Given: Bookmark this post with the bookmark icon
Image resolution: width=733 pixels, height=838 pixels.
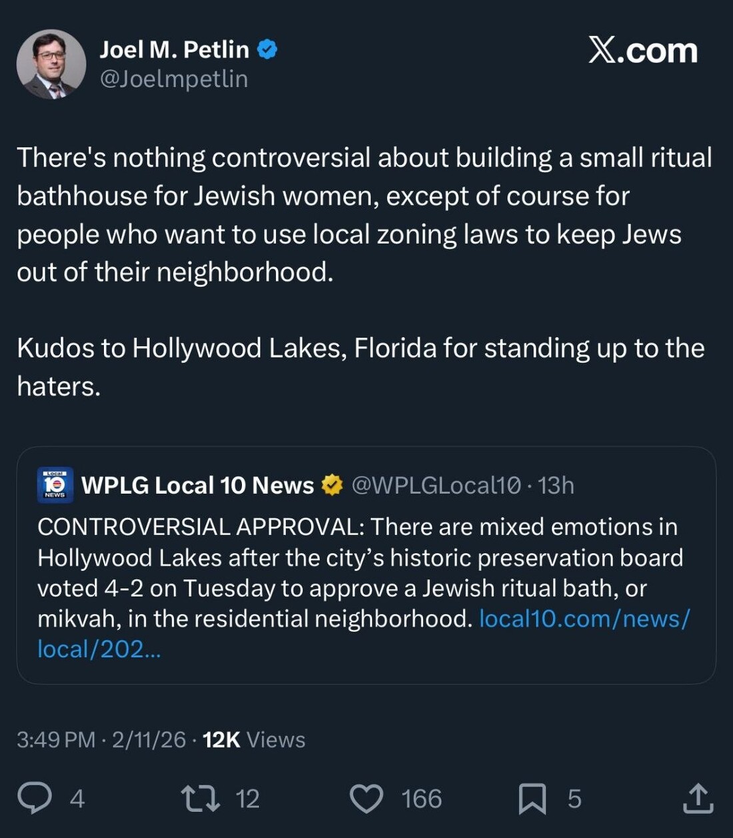Looking at the screenshot, I should (532, 798).
